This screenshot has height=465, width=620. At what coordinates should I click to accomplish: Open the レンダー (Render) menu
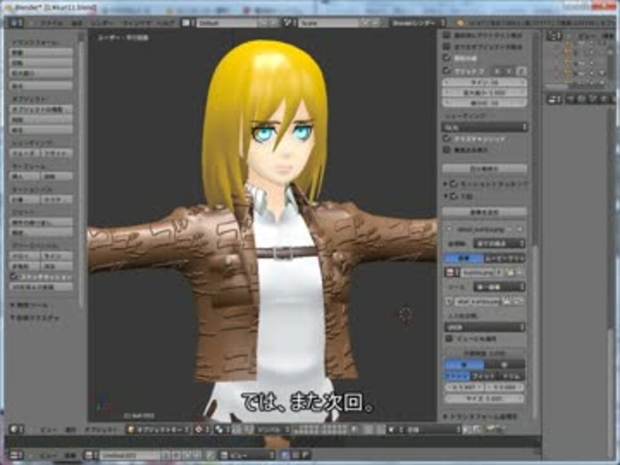coord(103,23)
